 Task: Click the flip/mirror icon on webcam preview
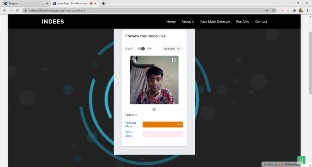[x=174, y=60]
